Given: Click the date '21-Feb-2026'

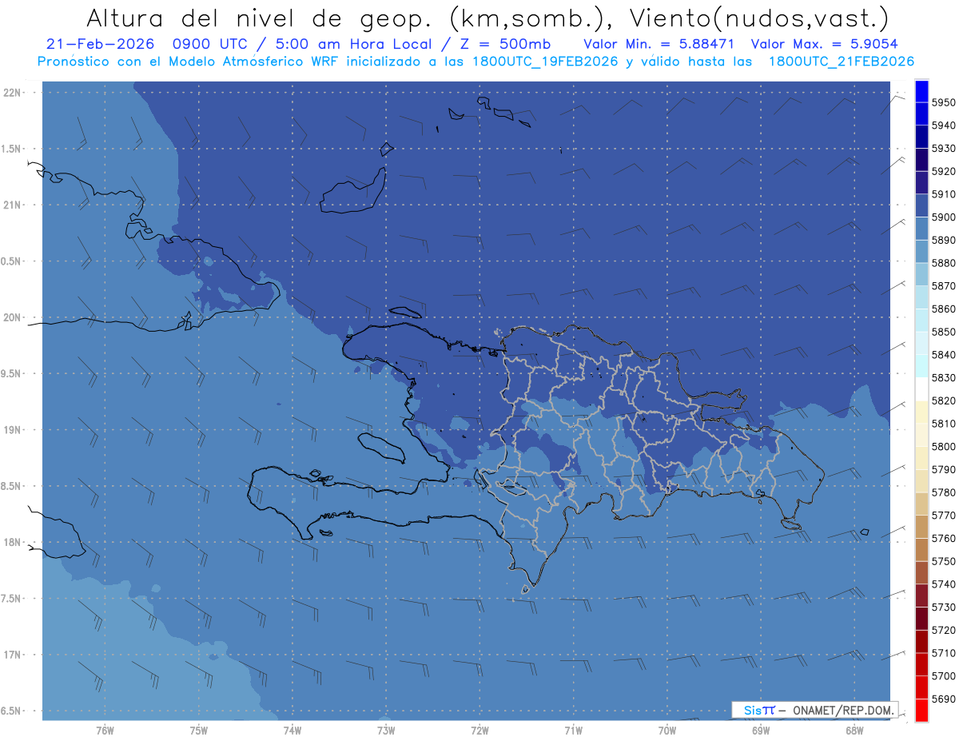Looking at the screenshot, I should click(x=100, y=45).
